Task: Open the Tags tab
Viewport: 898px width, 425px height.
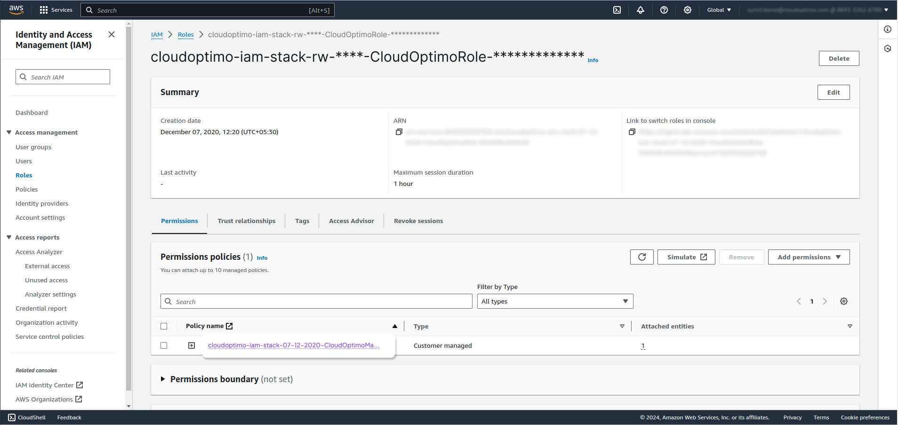Action: pos(302,221)
